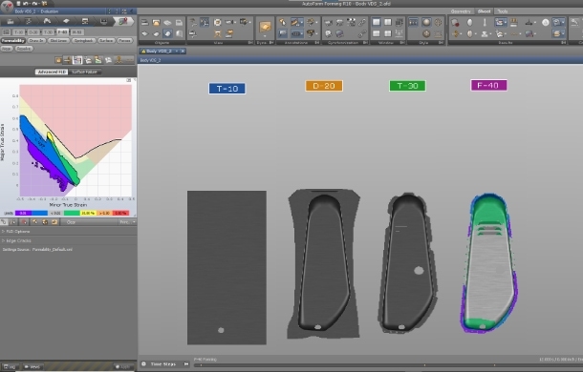Click the green chart icon in panel toolbar
This screenshot has width=583, height=372.
point(98,60)
